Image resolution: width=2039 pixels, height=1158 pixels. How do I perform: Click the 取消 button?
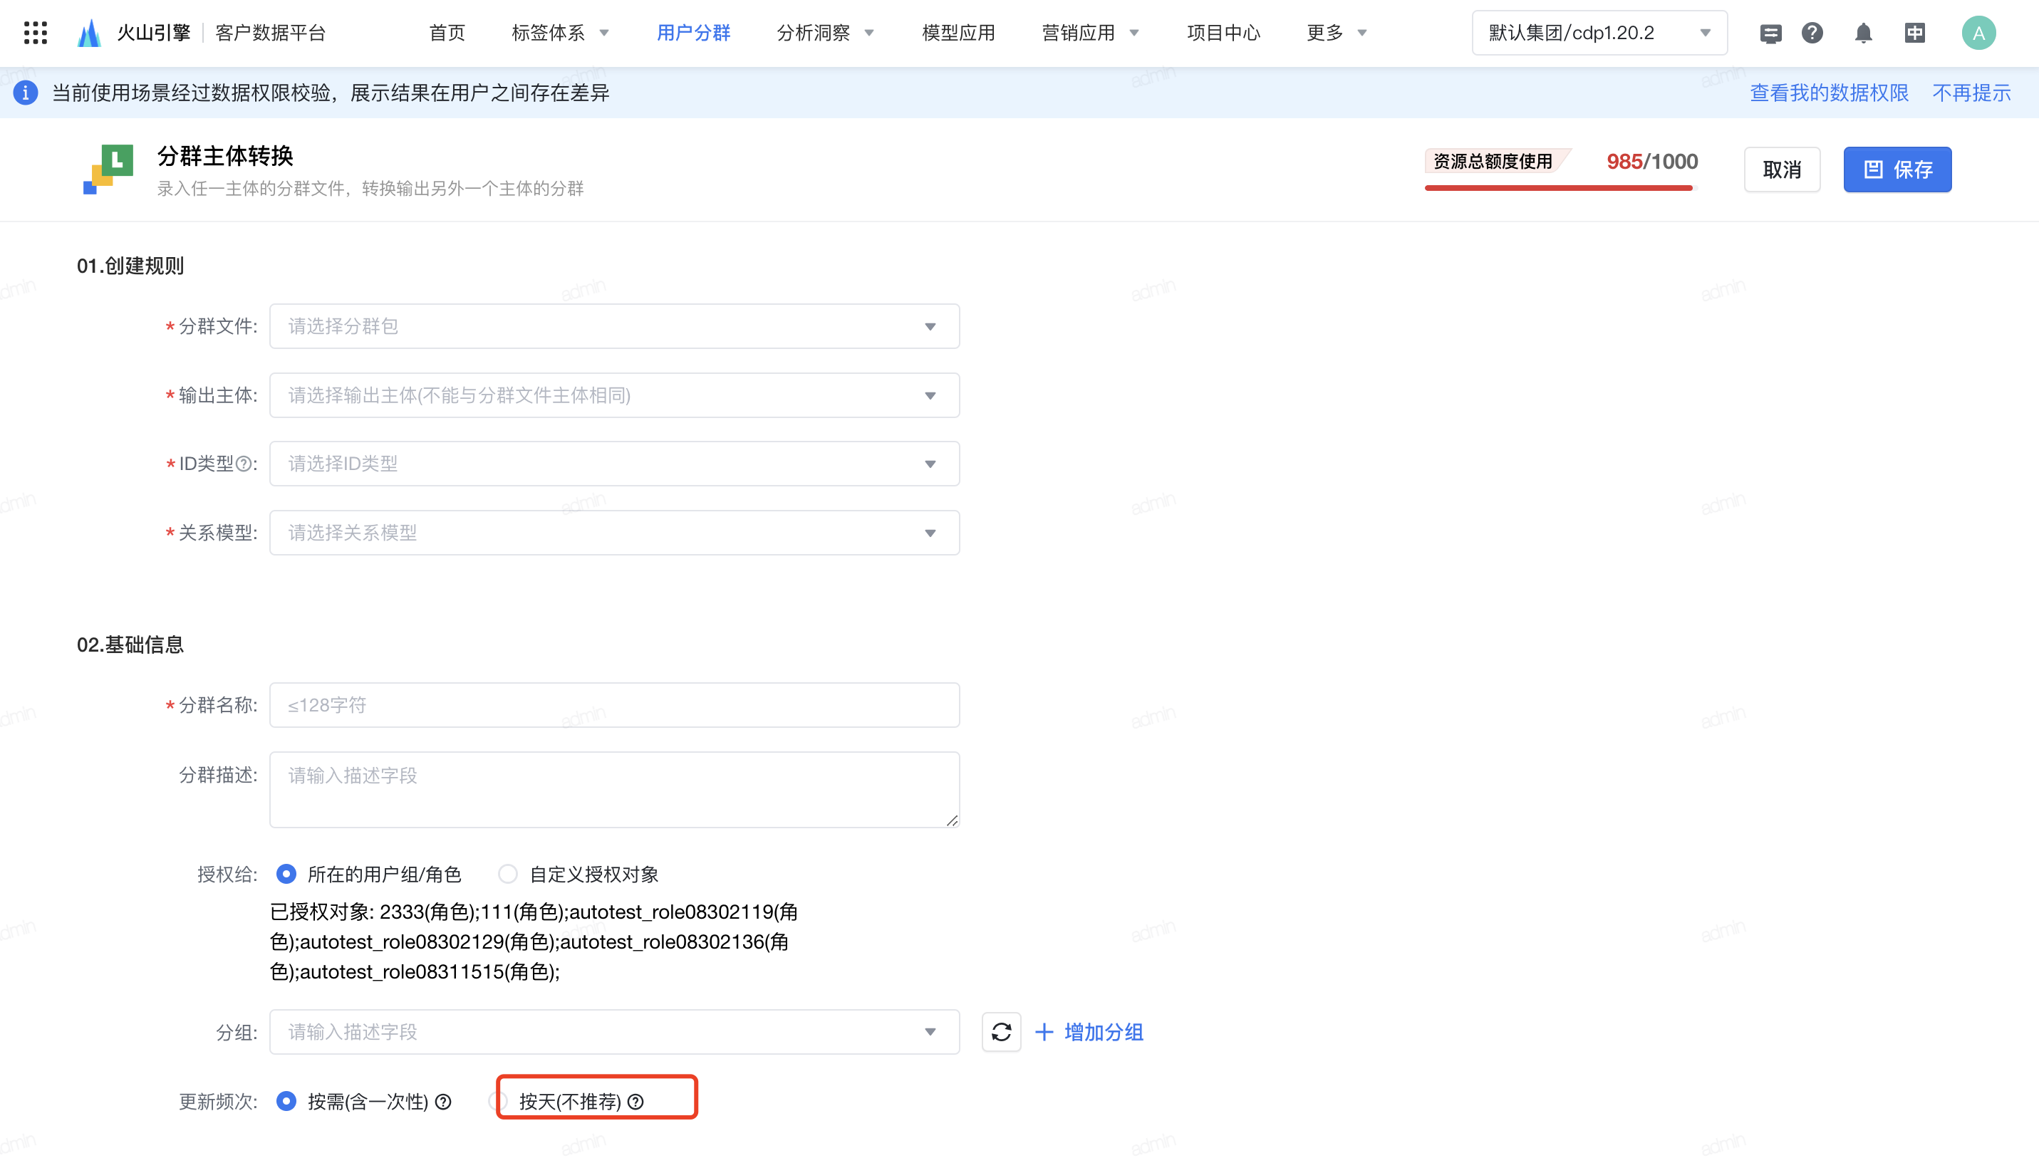pyautogui.click(x=1782, y=169)
